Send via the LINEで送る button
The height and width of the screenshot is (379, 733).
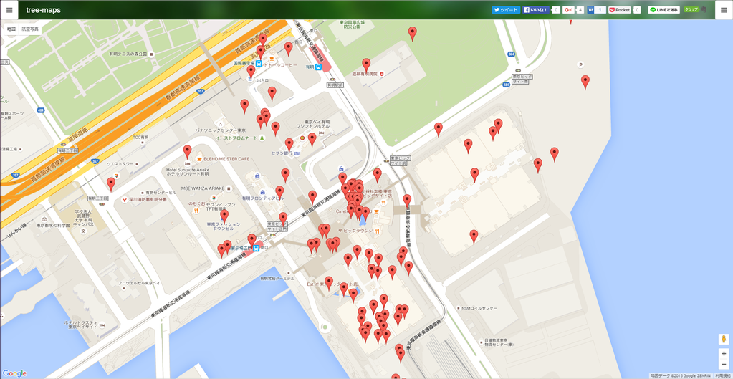663,10
